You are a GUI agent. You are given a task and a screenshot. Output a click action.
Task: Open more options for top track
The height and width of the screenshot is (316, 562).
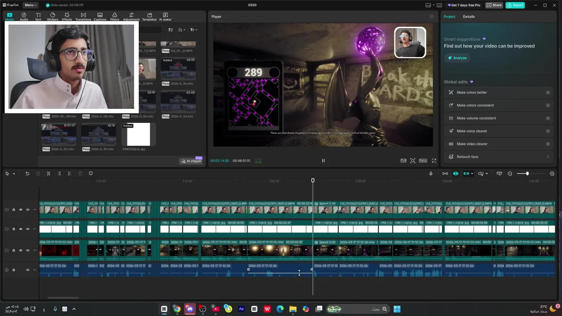pyautogui.click(x=34, y=210)
